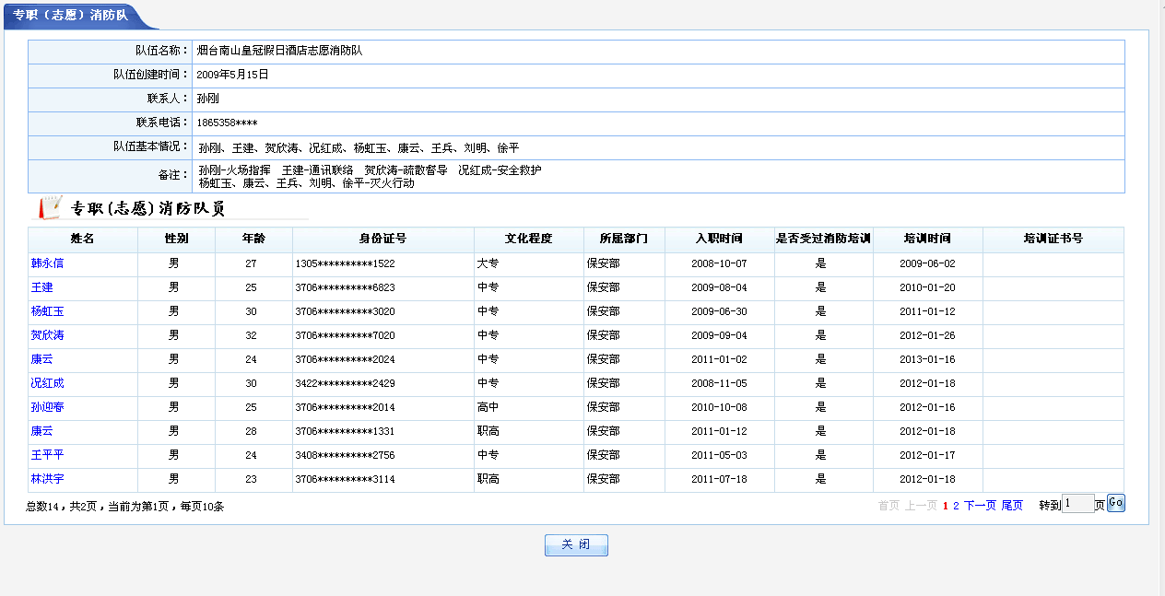The width and height of the screenshot is (1165, 596).
Task: Click the 培训证书号 column header
Action: pos(1053,239)
